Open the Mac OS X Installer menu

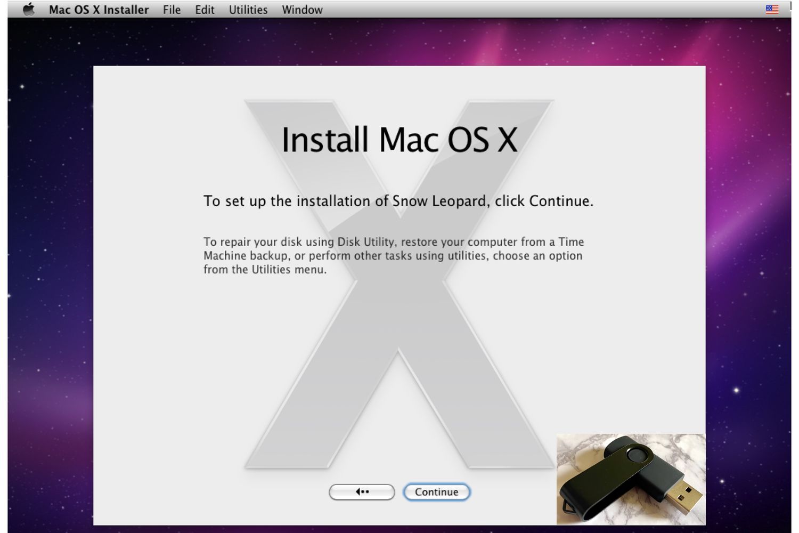coord(99,10)
